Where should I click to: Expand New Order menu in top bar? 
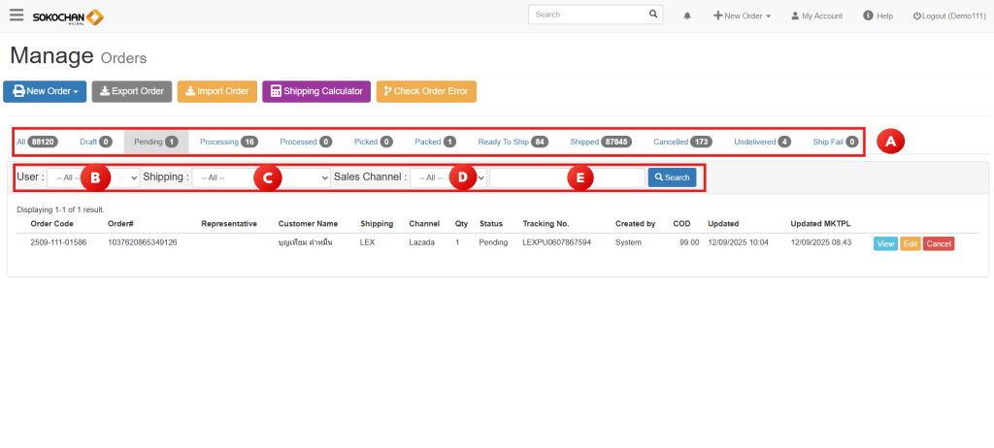[743, 16]
